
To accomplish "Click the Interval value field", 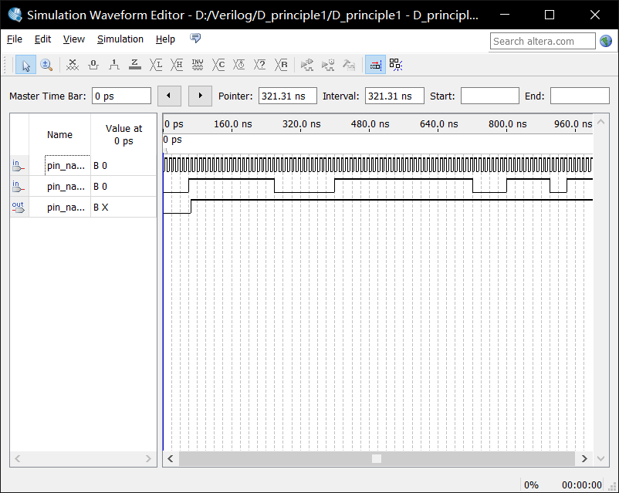I will 394,96.
